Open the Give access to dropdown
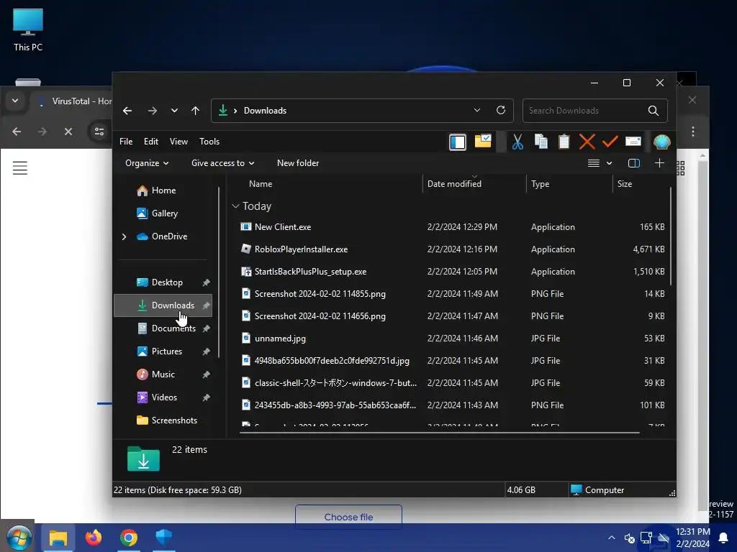 pyautogui.click(x=223, y=163)
